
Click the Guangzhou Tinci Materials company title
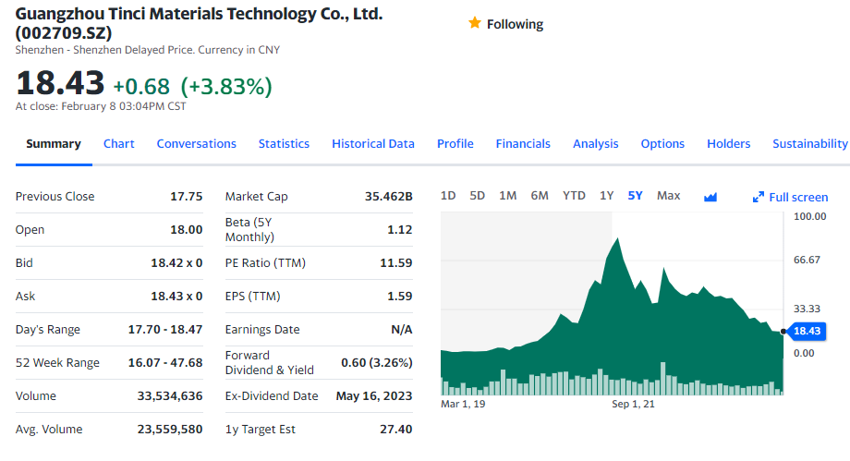[x=199, y=23]
